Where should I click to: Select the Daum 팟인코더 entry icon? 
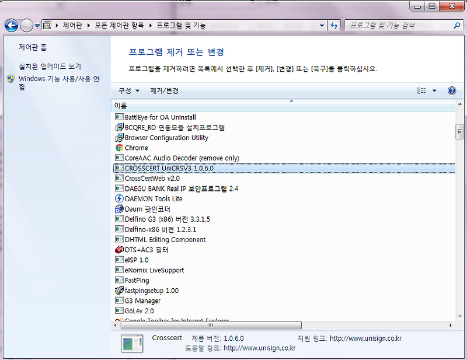tap(118, 208)
